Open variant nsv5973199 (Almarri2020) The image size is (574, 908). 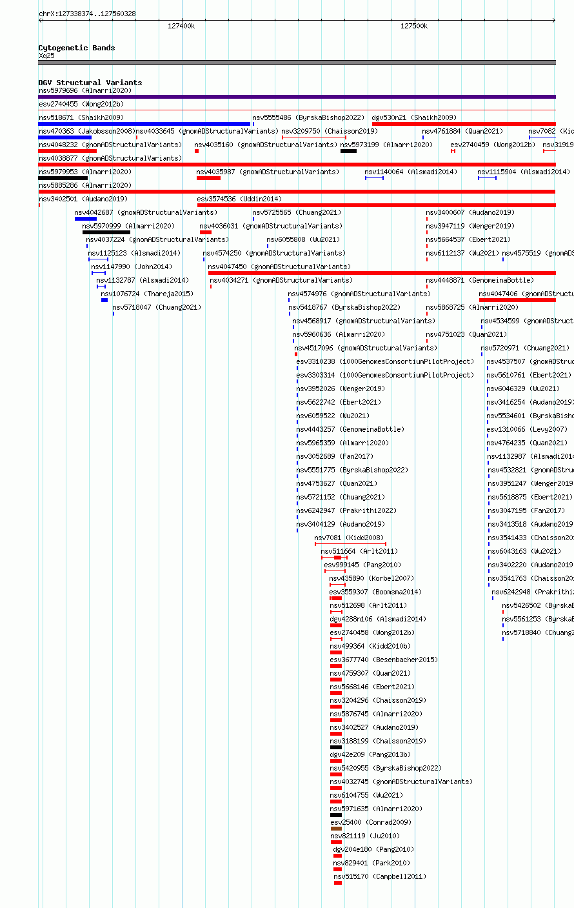pyautogui.click(x=387, y=145)
